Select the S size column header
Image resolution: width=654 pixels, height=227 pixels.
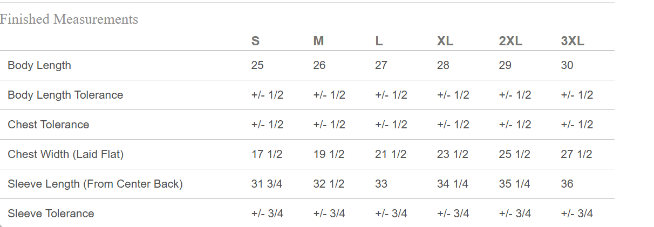[255, 41]
